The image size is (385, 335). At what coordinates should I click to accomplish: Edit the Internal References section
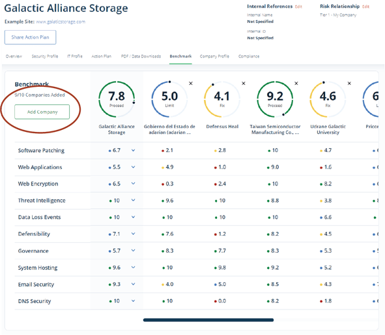[298, 7]
